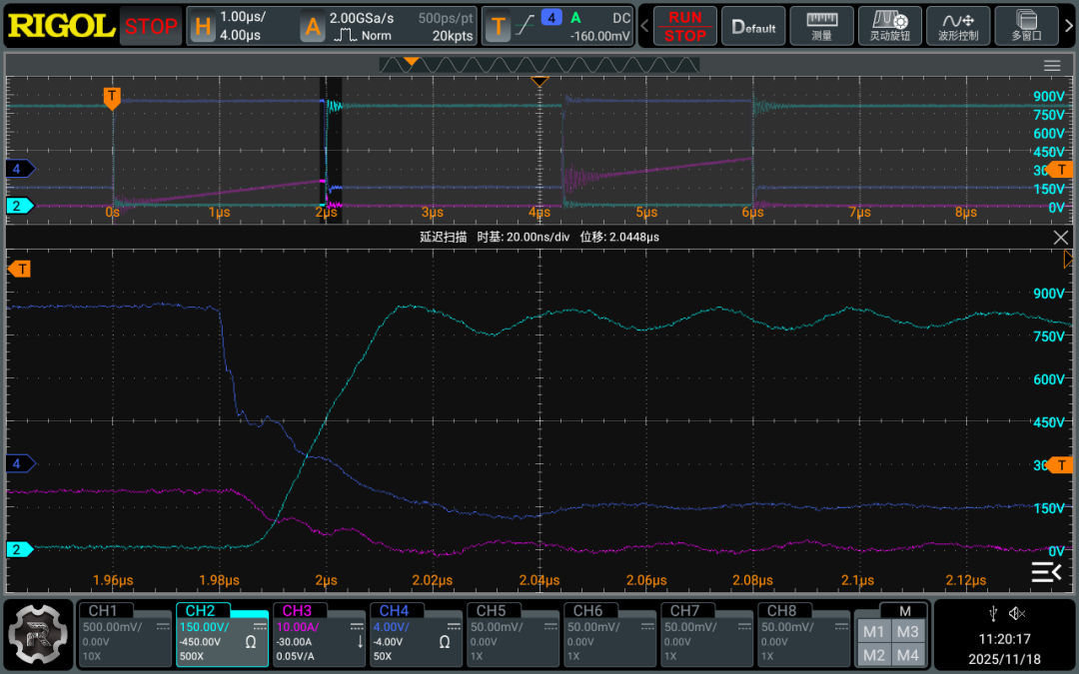This screenshot has width=1079, height=674.
Task: Click the -160.00mV trigger level readout
Action: [600, 36]
